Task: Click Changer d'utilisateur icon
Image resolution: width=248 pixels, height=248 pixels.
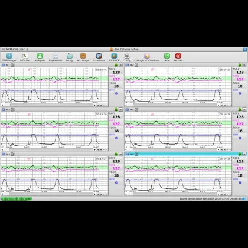Action: (147, 56)
